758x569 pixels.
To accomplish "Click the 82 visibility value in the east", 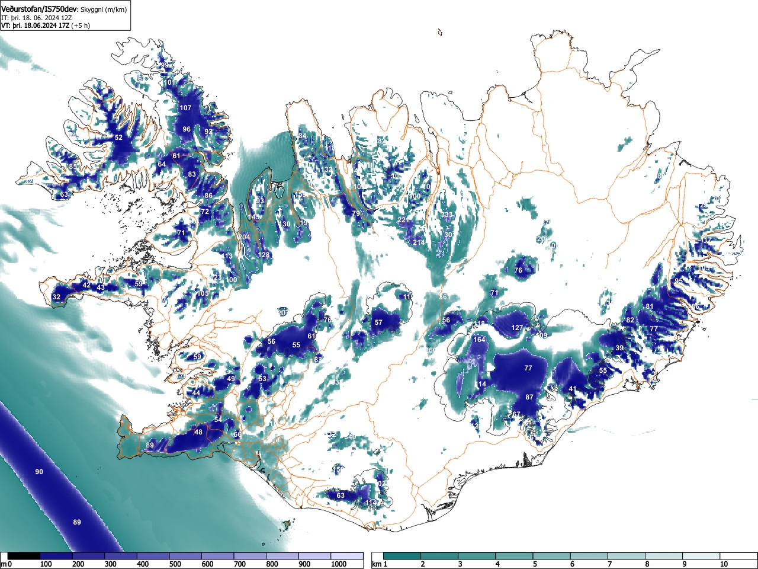I will click(630, 320).
